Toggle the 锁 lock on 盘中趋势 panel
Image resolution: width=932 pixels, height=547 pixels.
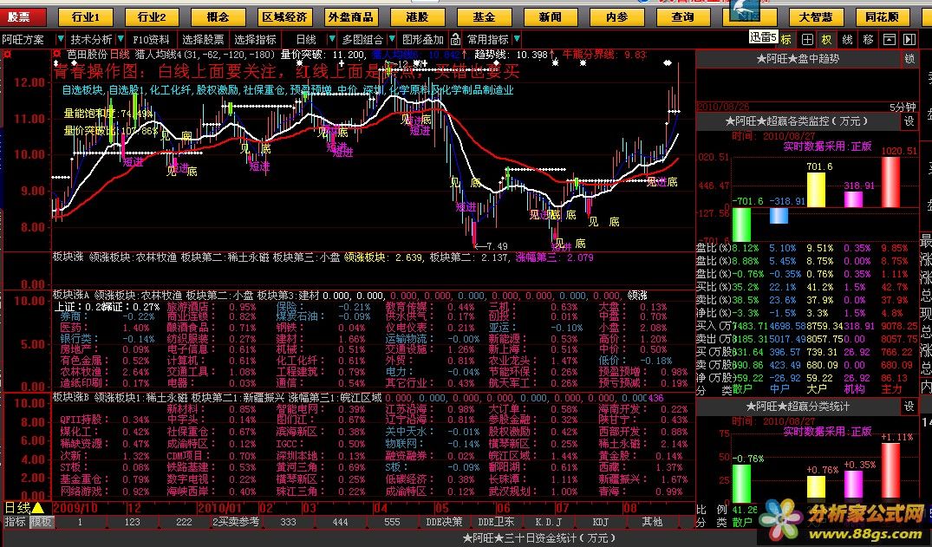pos(909,59)
